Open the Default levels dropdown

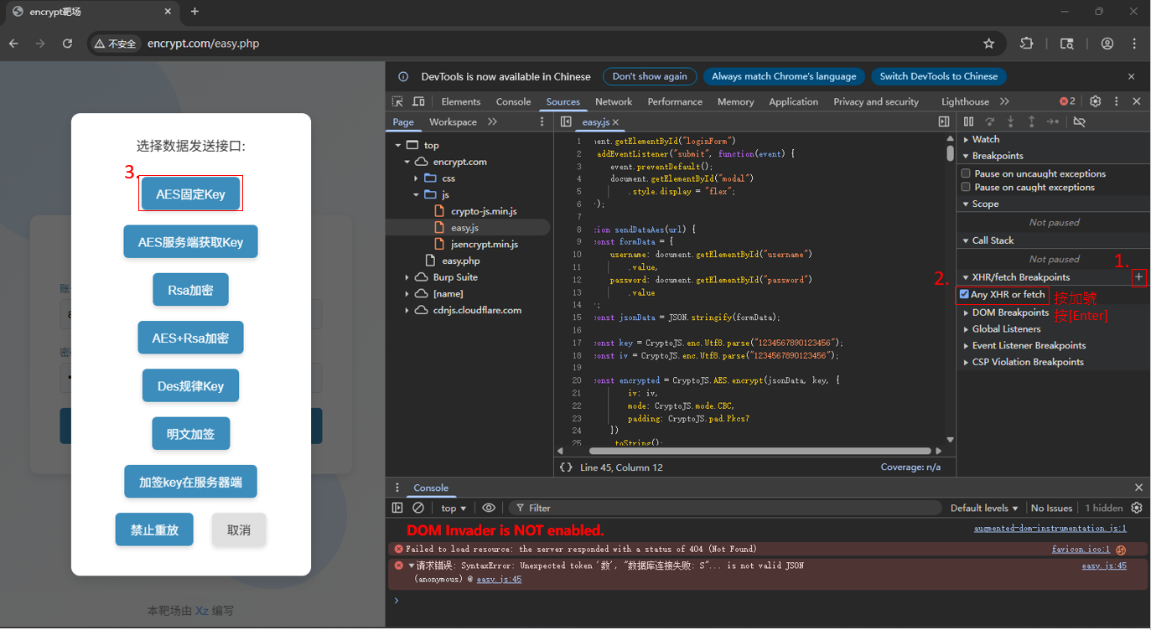coord(983,508)
